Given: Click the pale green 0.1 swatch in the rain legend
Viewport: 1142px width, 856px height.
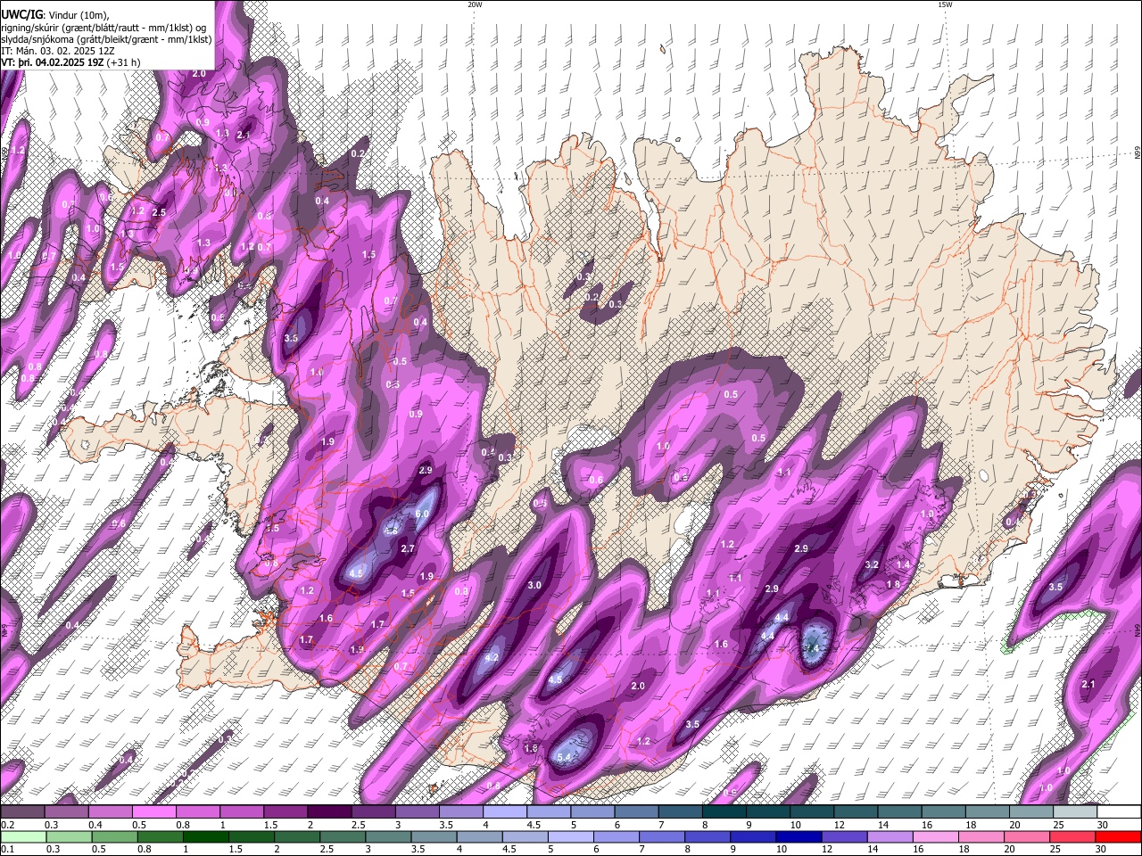Looking at the screenshot, I should click(x=23, y=836).
